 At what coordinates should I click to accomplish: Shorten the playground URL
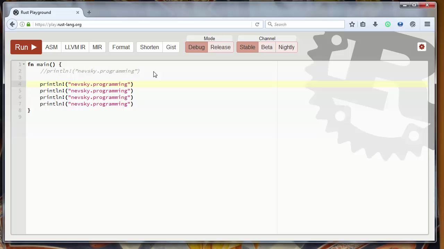click(150, 47)
